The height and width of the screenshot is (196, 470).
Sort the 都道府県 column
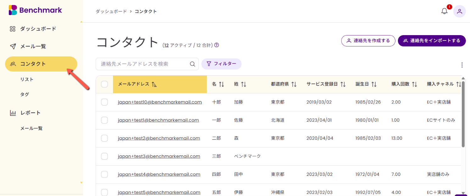(x=294, y=84)
